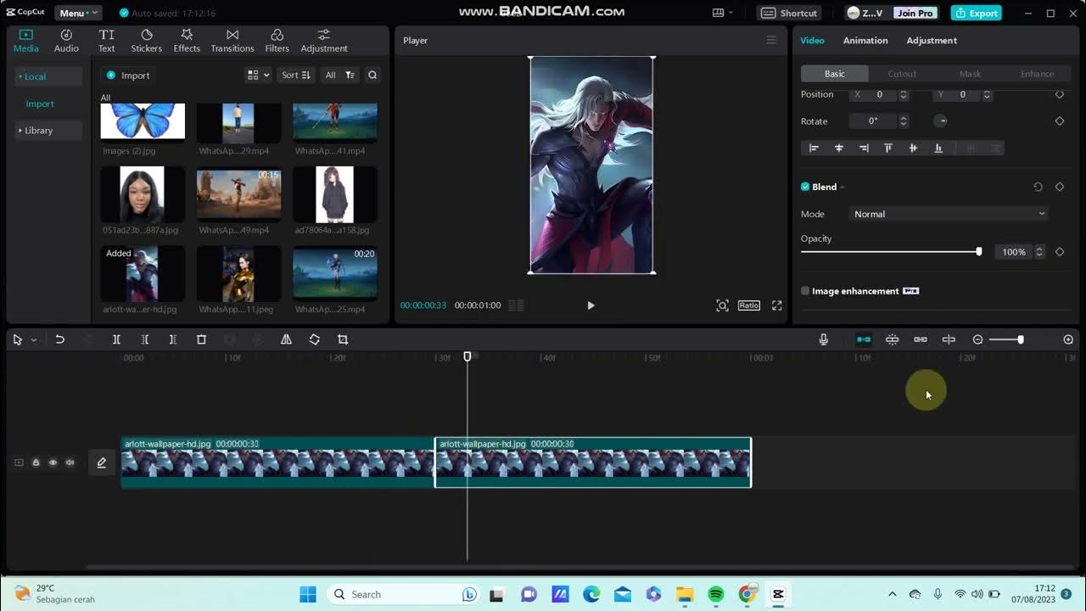Select the Mask sub-tab

tap(970, 74)
